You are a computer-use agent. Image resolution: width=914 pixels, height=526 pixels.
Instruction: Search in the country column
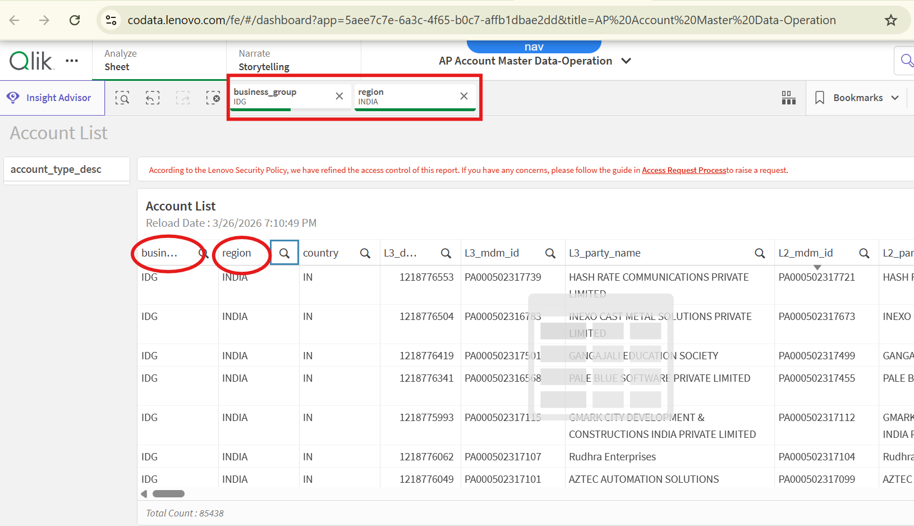coord(365,253)
